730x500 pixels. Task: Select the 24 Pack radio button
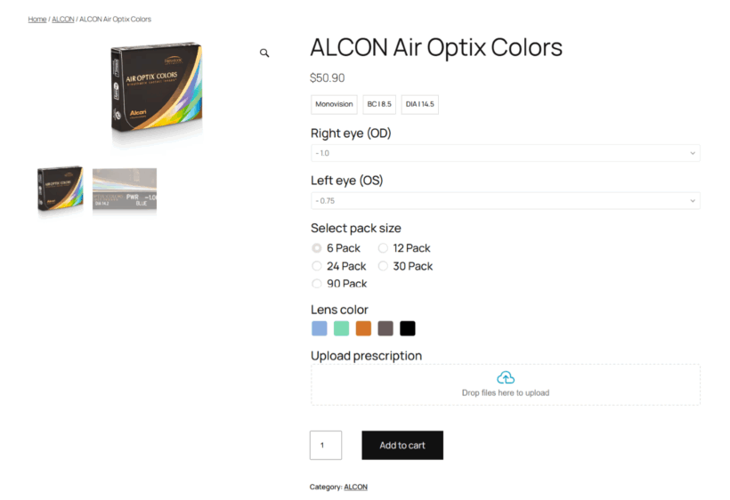[317, 266]
